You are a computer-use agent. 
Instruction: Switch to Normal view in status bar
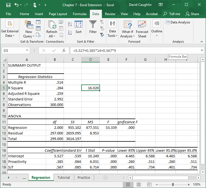[128, 184]
